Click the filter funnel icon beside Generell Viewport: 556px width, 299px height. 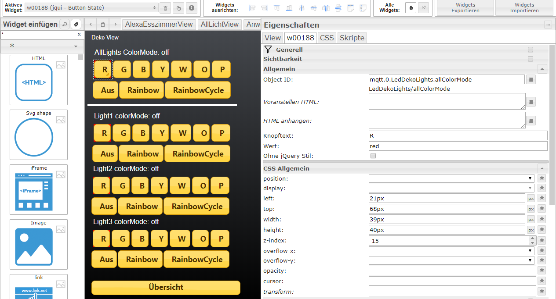pyautogui.click(x=268, y=50)
